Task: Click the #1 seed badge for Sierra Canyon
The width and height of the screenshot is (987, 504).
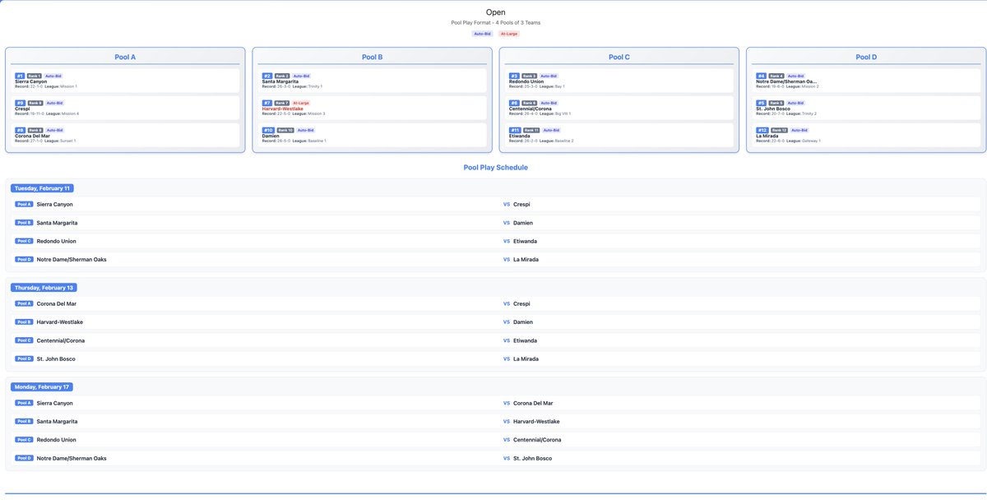Action: point(20,76)
